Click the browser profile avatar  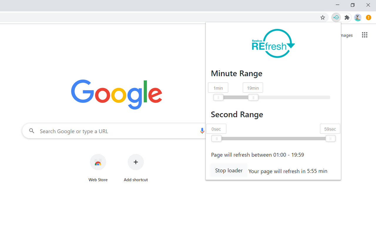click(357, 17)
